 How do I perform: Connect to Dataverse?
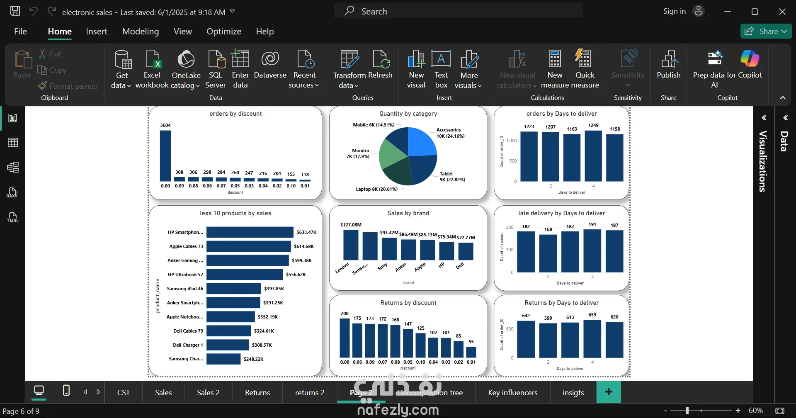pyautogui.click(x=270, y=65)
